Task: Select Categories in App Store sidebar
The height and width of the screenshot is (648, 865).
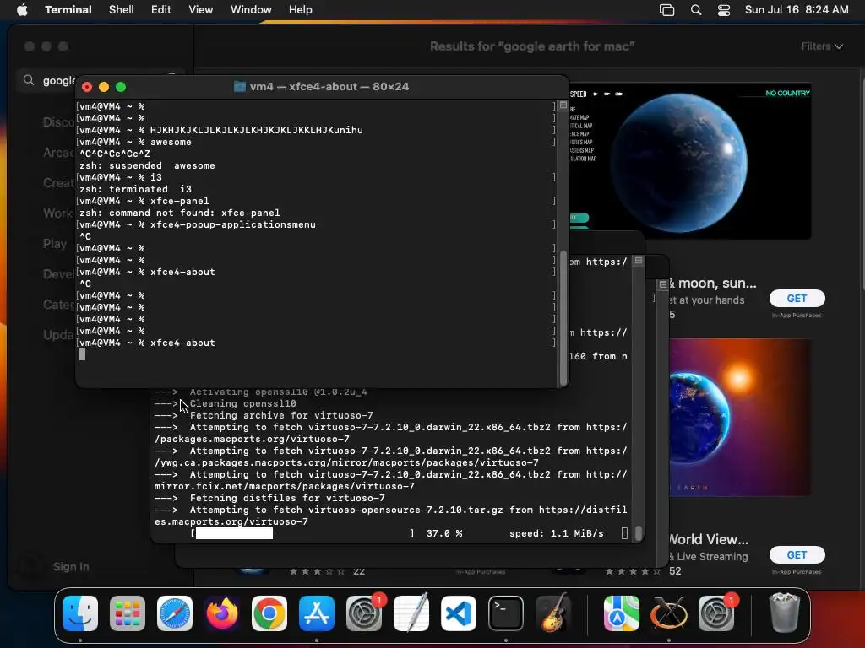Action: click(58, 304)
